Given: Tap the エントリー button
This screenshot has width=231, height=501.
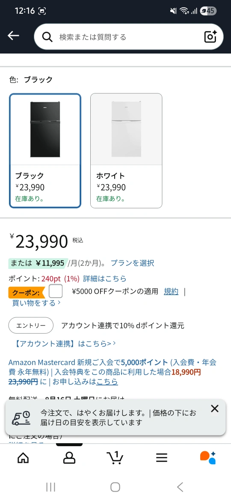Looking at the screenshot, I should (31, 325).
